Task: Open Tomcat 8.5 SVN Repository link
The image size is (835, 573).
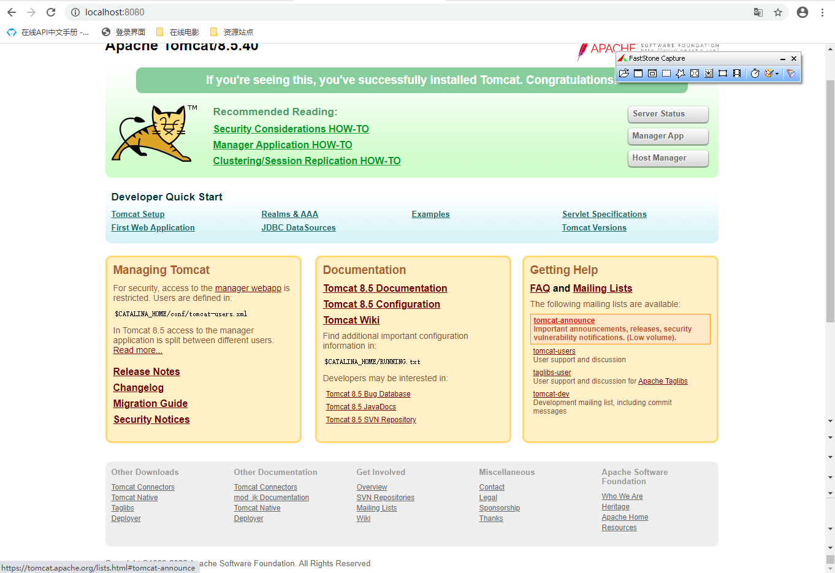Action: [x=371, y=420]
